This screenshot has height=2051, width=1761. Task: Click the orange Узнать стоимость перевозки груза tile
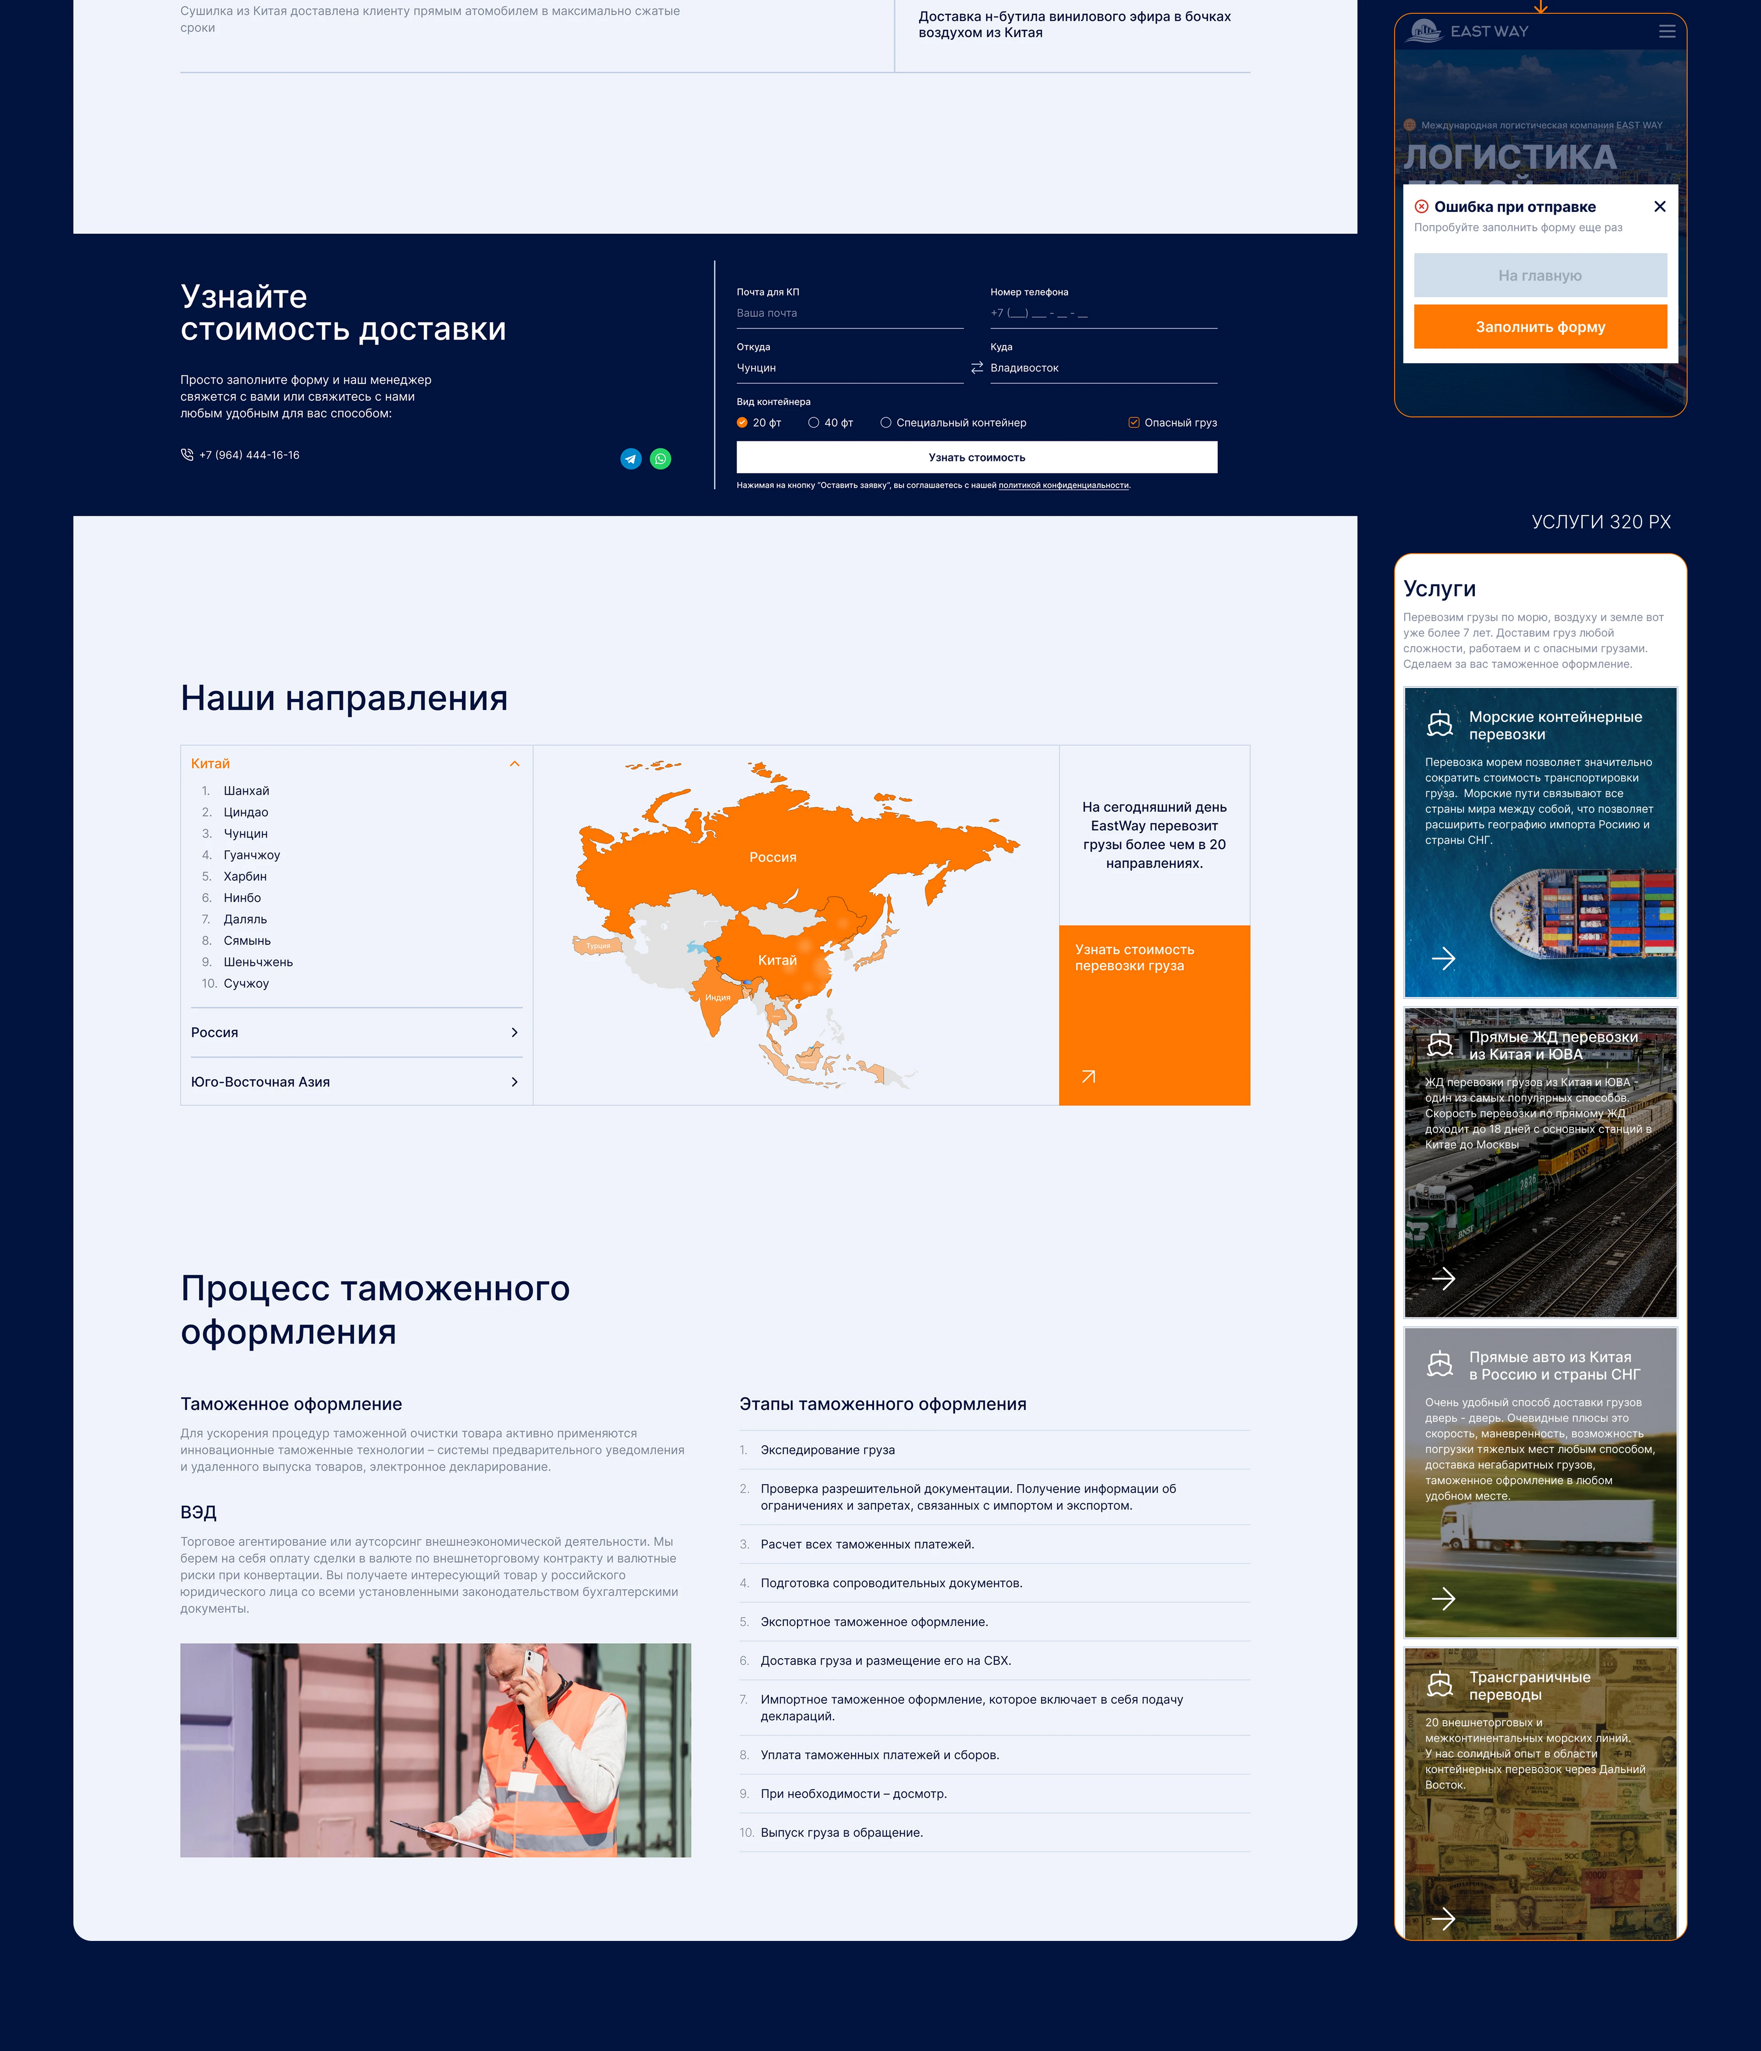1154,1015
